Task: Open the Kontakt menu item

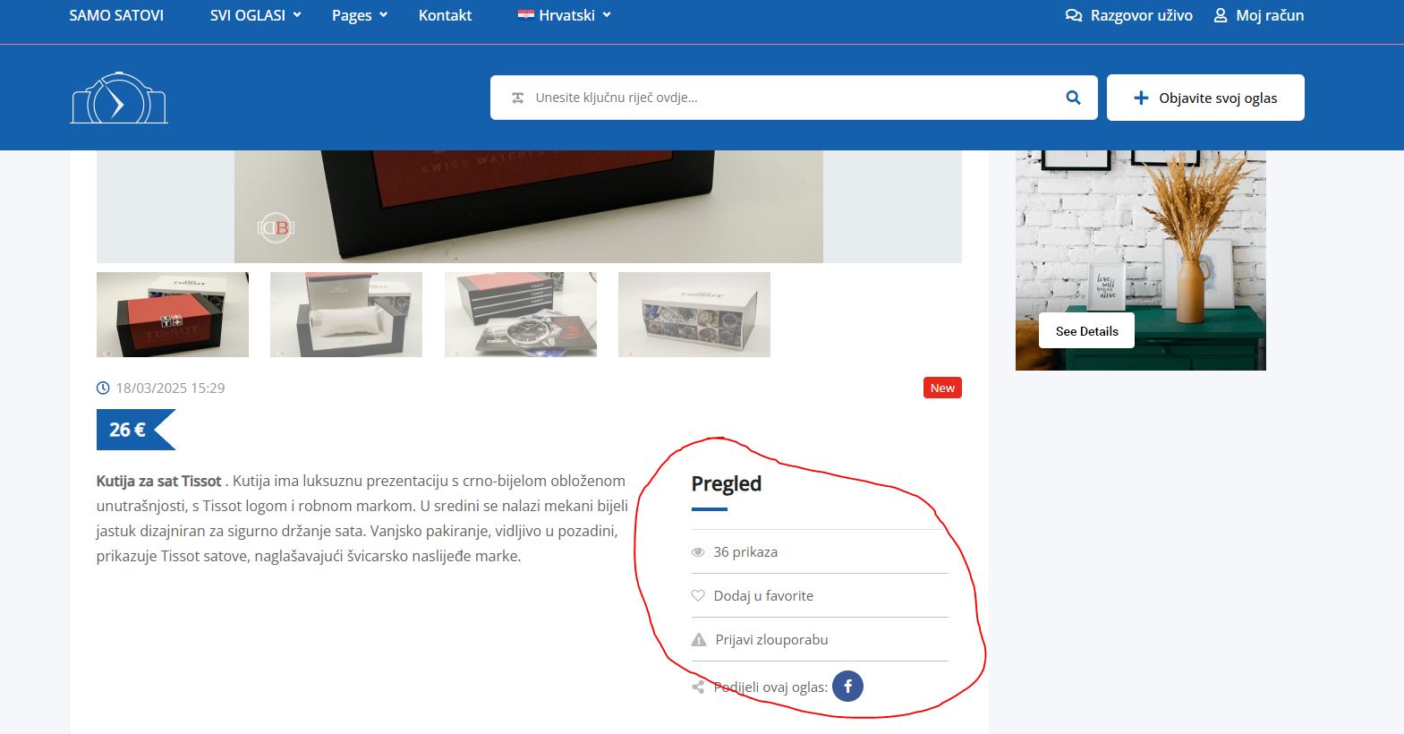Action: pyautogui.click(x=445, y=15)
